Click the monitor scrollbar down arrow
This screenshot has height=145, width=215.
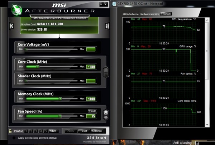(207, 125)
